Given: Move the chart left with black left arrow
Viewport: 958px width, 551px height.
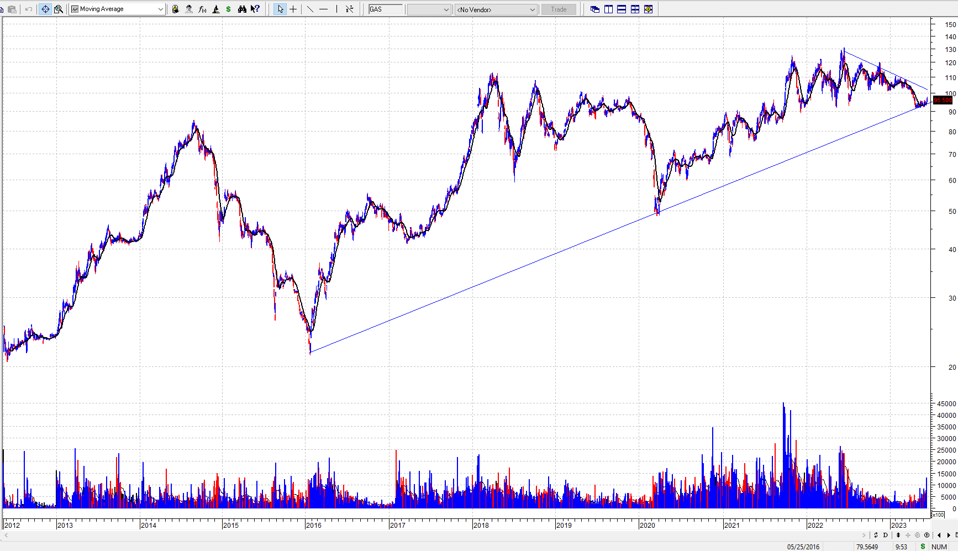Looking at the screenshot, I should [x=939, y=535].
